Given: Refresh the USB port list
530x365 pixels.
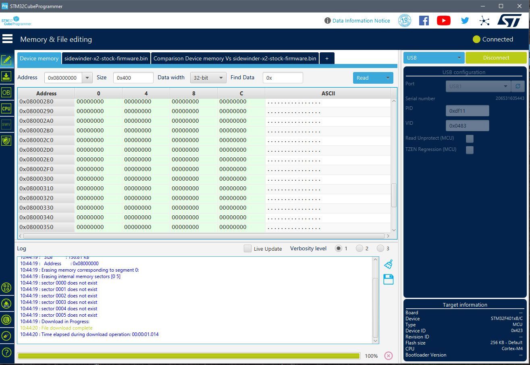Looking at the screenshot, I should (x=518, y=87).
